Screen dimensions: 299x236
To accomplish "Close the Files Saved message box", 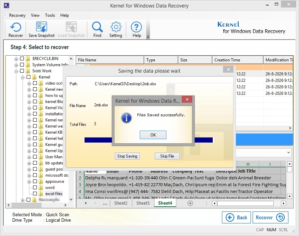I will pyautogui.click(x=187, y=99).
